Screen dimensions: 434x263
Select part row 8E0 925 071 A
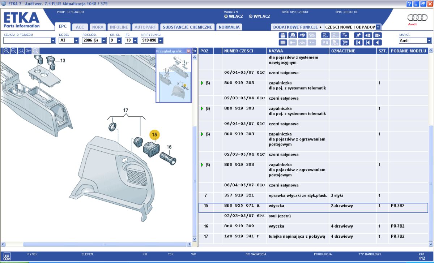point(313,208)
